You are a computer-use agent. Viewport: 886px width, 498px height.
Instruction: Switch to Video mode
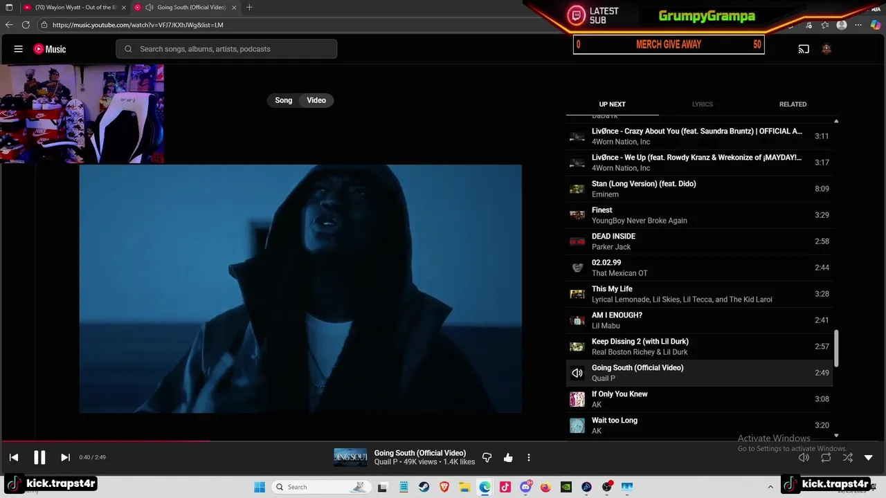[316, 100]
